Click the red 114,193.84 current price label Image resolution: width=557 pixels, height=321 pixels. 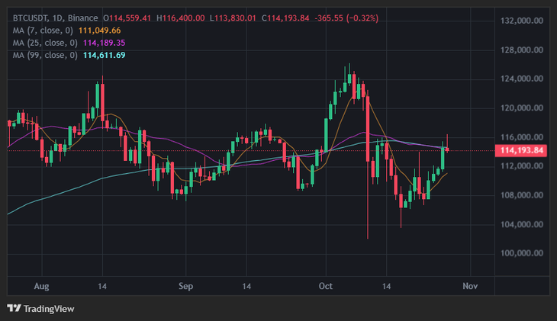tap(521, 150)
